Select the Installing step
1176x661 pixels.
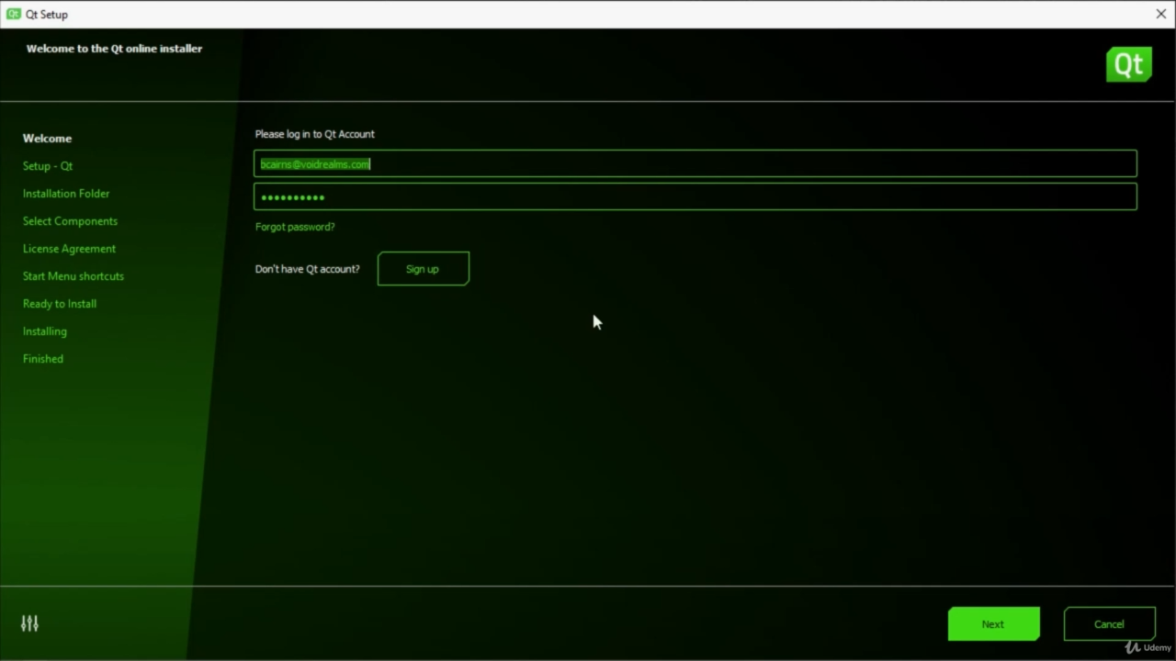(45, 331)
